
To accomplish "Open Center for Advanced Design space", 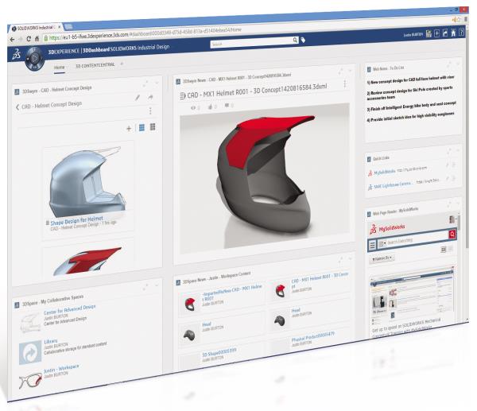I will pos(70,310).
